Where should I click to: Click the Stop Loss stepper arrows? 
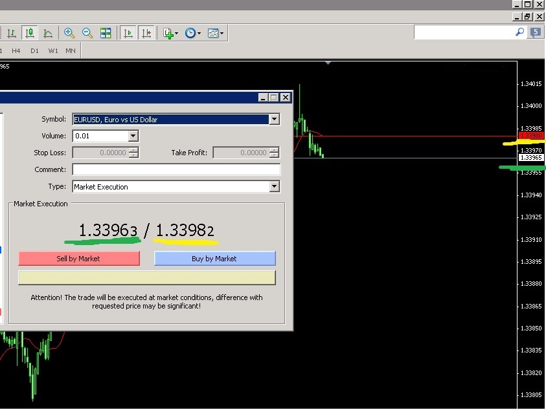tap(133, 153)
